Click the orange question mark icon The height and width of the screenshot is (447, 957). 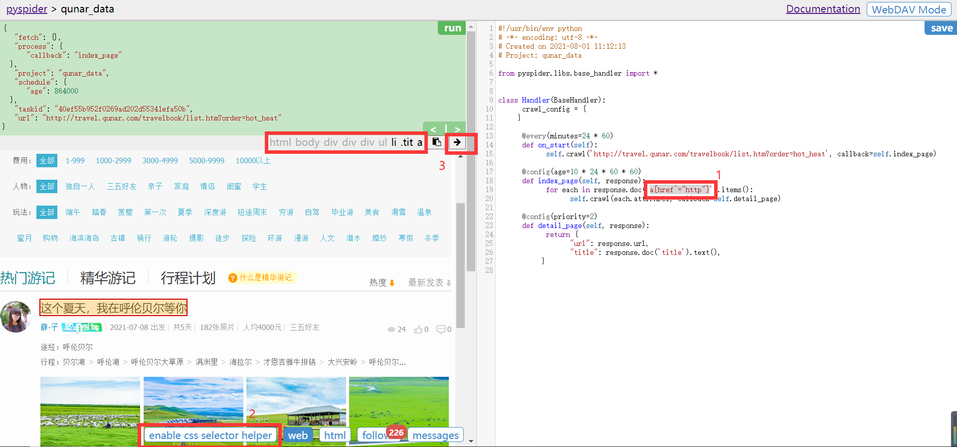click(x=232, y=278)
